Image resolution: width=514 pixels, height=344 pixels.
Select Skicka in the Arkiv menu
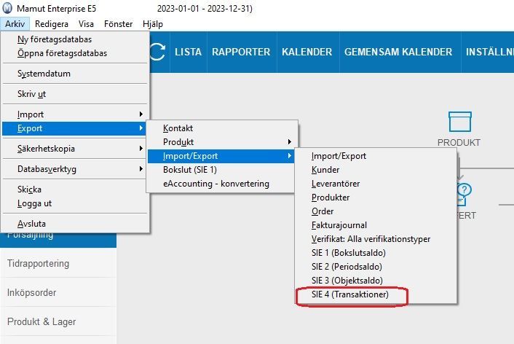pyautogui.click(x=75, y=189)
